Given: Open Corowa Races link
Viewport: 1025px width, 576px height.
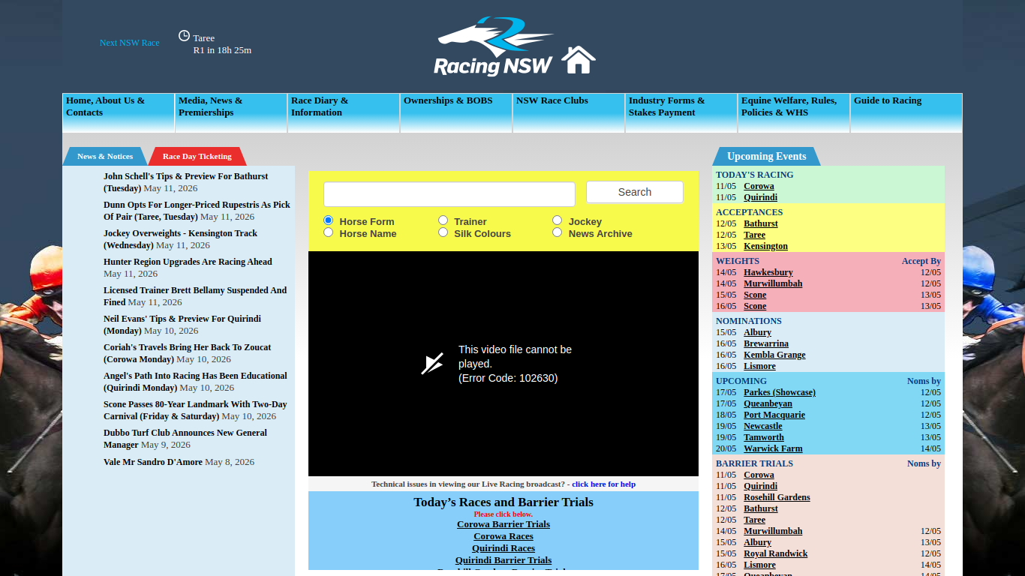Looking at the screenshot, I should pyautogui.click(x=503, y=536).
